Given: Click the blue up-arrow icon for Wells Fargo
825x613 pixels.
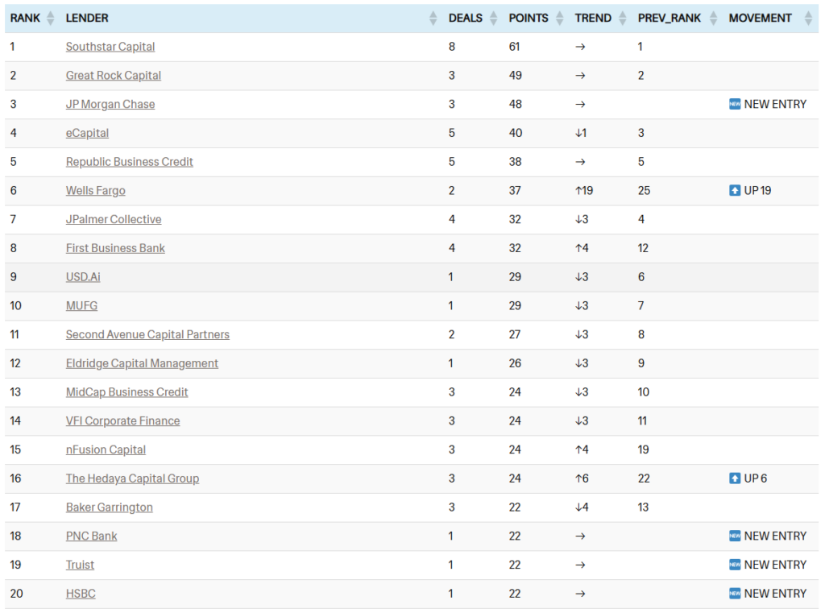Looking at the screenshot, I should click(735, 191).
